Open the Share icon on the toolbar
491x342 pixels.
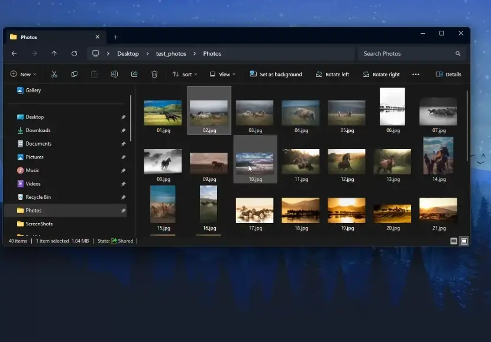(134, 74)
